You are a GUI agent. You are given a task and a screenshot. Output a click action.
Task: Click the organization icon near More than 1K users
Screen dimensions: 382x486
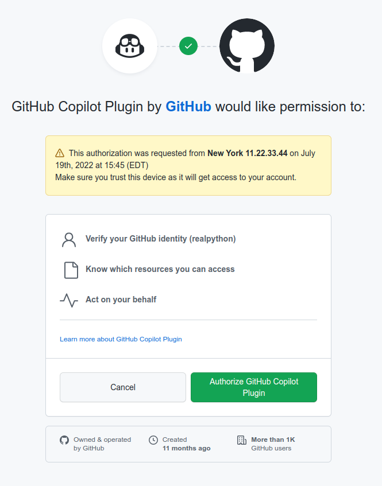241,440
